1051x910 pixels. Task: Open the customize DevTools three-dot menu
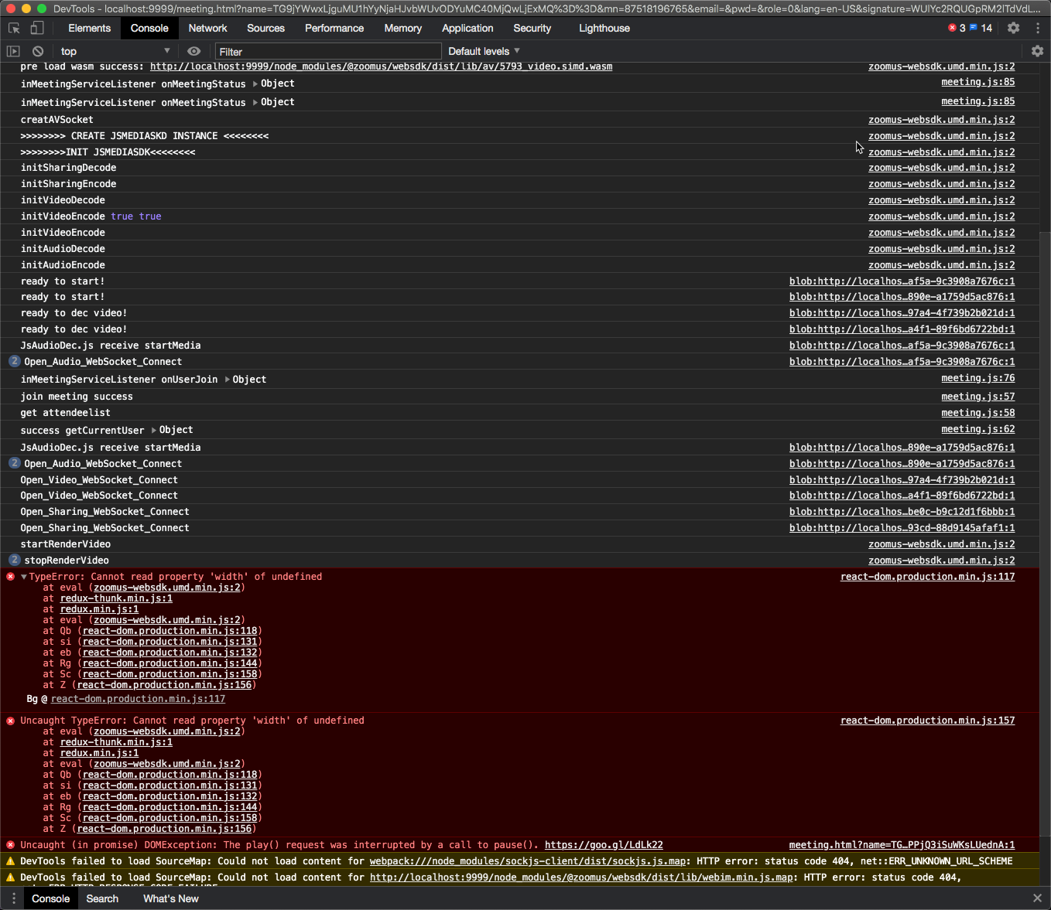click(x=1038, y=28)
